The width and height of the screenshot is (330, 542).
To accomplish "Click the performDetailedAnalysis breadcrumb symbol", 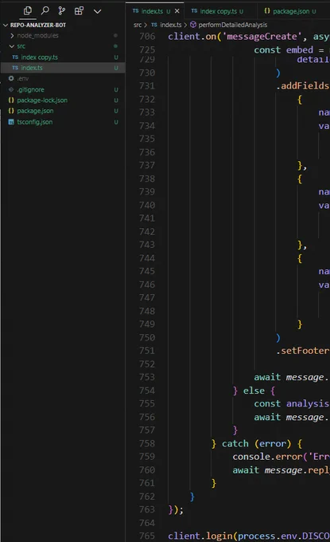I will click(233, 25).
